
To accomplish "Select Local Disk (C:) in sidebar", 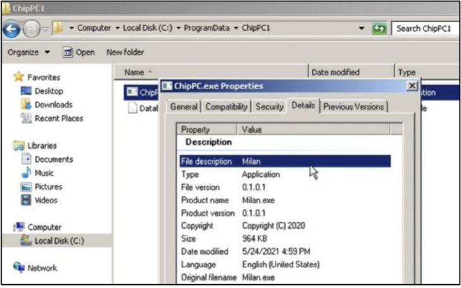I will pyautogui.click(x=59, y=241).
